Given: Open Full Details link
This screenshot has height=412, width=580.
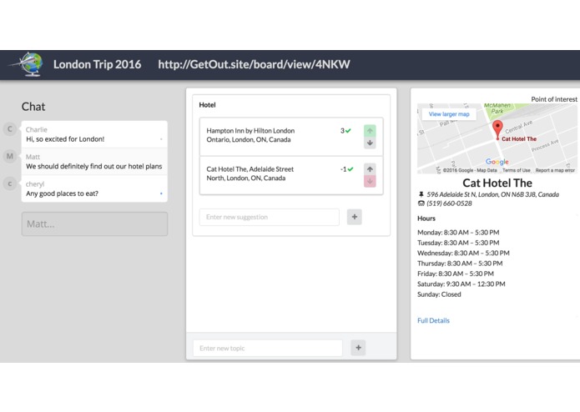Looking at the screenshot, I should point(433,320).
